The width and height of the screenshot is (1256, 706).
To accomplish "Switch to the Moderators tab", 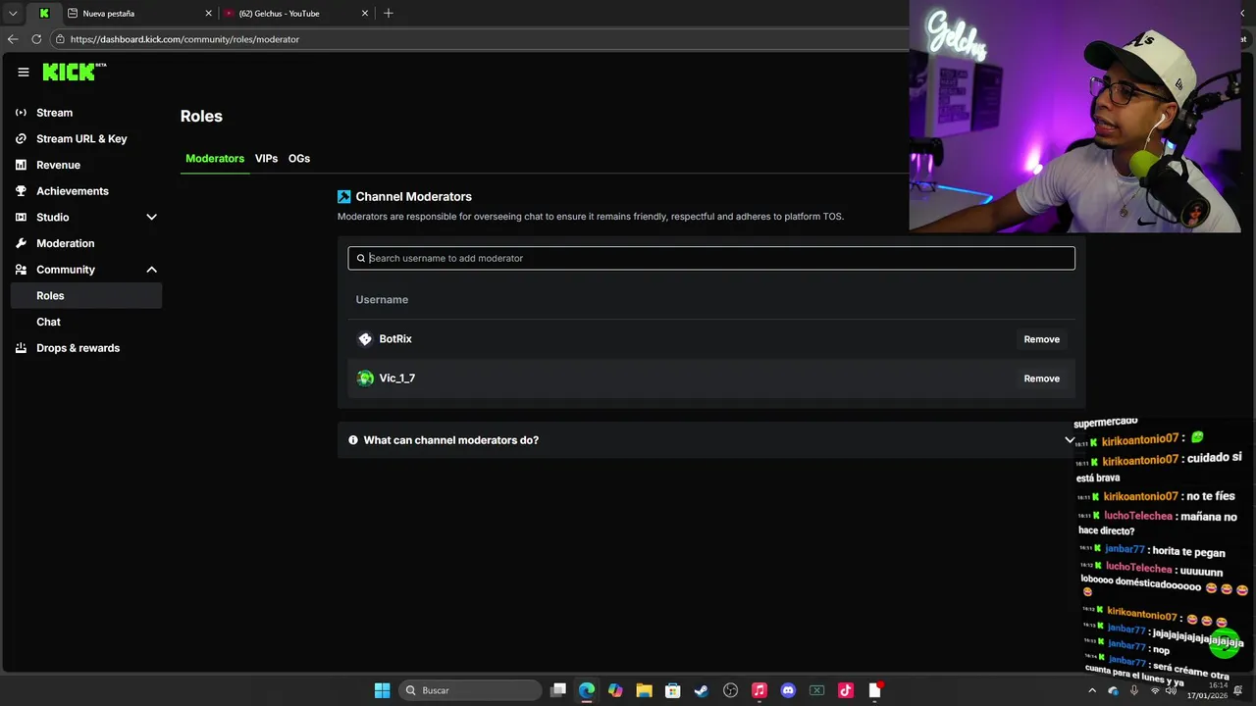I will click(215, 159).
